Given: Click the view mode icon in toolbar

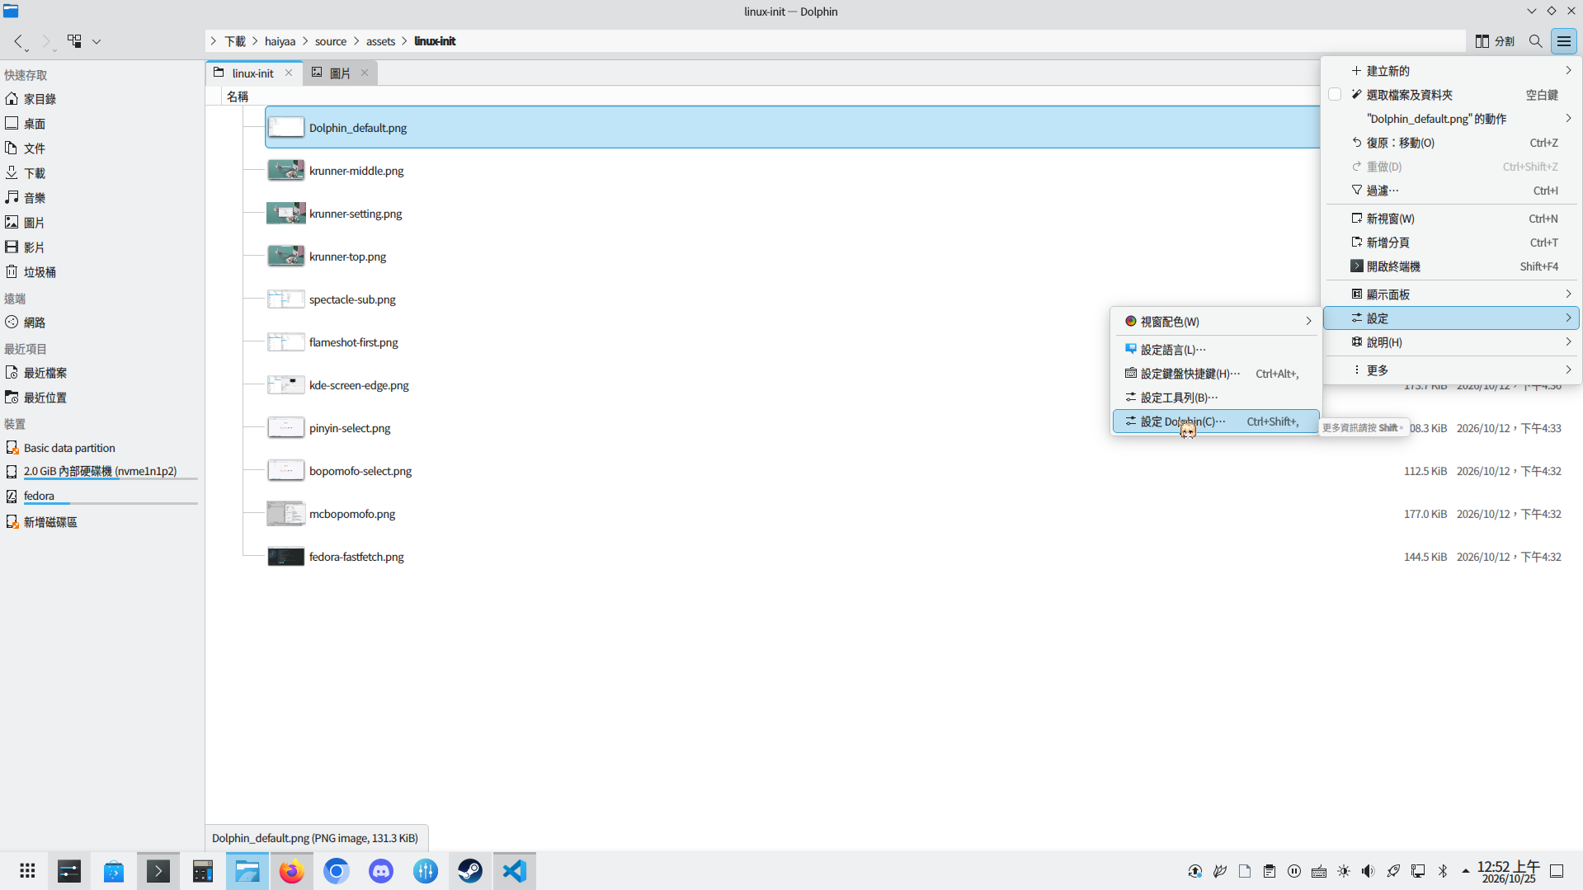Looking at the screenshot, I should tap(74, 41).
